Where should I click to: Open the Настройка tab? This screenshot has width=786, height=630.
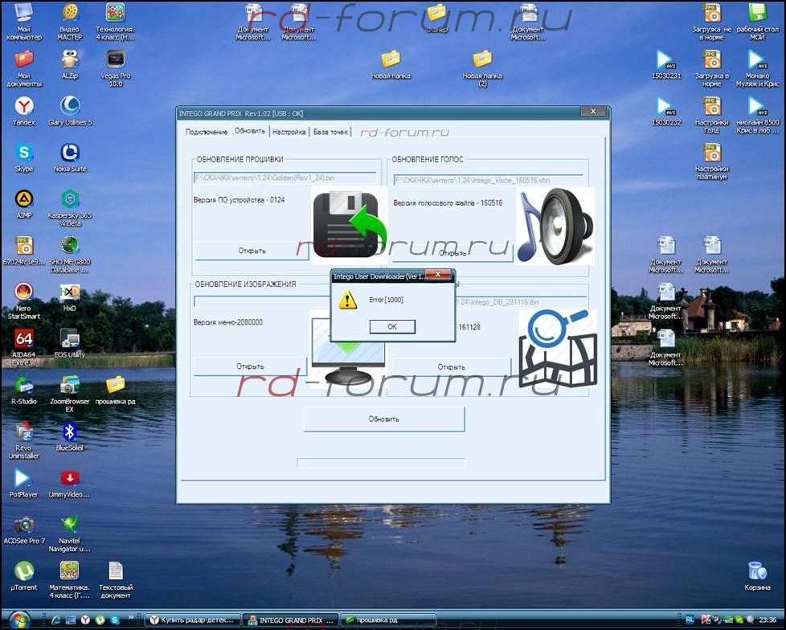point(289,132)
